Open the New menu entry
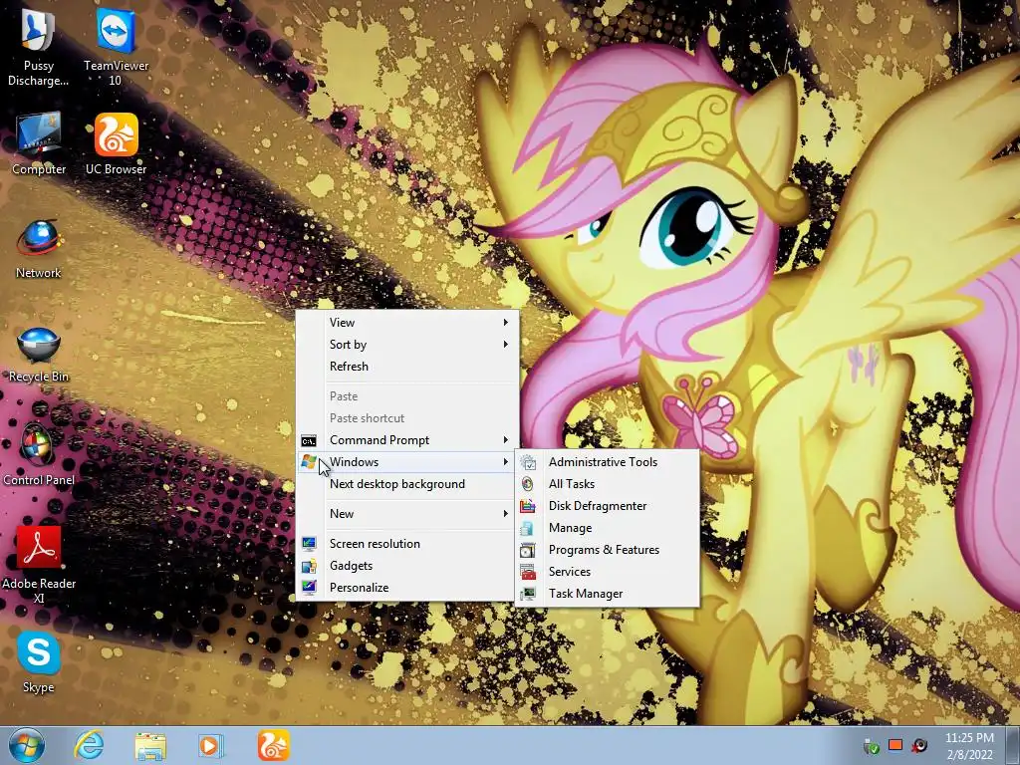Image resolution: width=1020 pixels, height=765 pixels. pyautogui.click(x=407, y=514)
